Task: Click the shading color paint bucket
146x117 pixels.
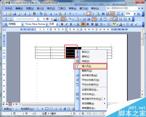Action: pyautogui.click(x=70, y=19)
